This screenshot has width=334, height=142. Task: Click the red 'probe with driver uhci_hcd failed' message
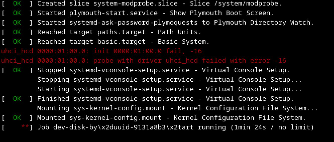click(190, 61)
